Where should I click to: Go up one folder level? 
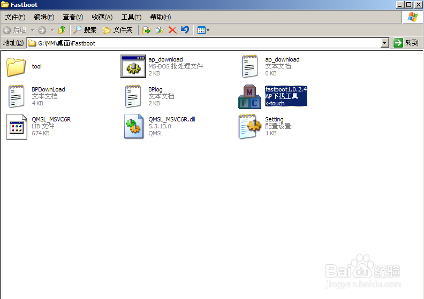(x=62, y=30)
